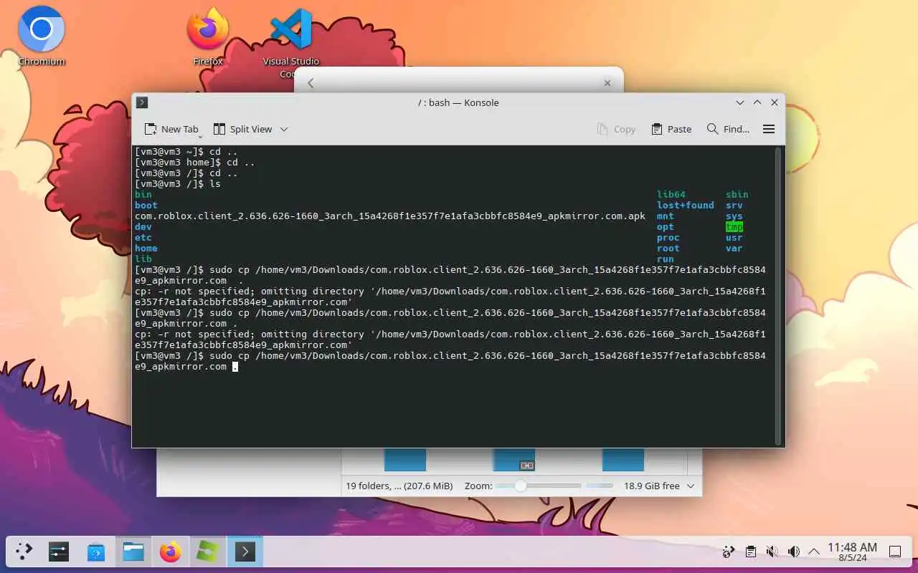Click 'mnt' in the ls listing
This screenshot has width=918, height=573.
click(665, 216)
